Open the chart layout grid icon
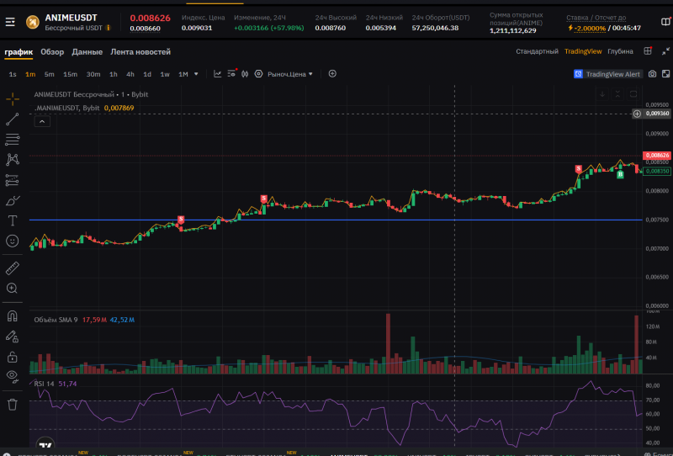Screen dimensions: 673x456 coord(648,51)
